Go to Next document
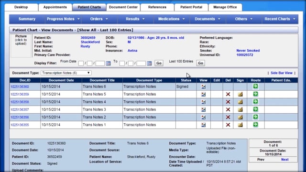Screen dimensions: 306x172 (x=285, y=160)
